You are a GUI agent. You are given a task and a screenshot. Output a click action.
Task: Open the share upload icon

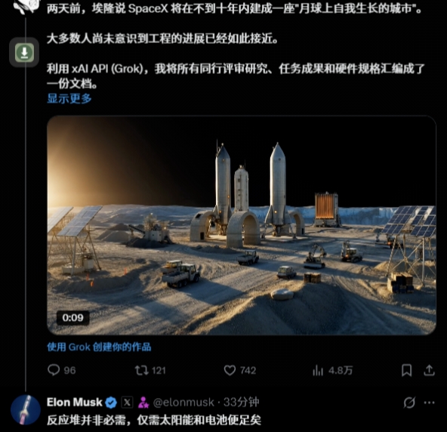tap(429, 370)
